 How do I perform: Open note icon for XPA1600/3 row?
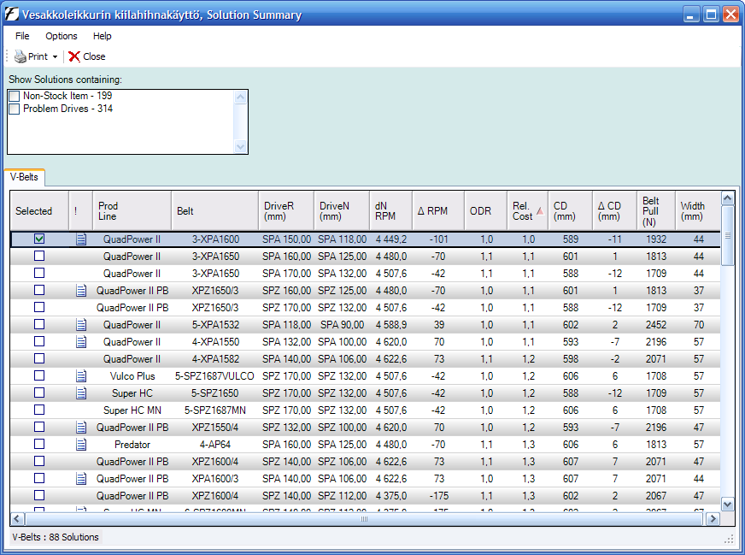(81, 479)
